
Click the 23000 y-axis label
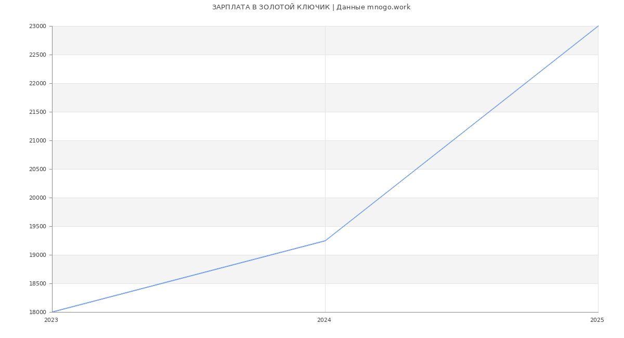click(x=38, y=27)
